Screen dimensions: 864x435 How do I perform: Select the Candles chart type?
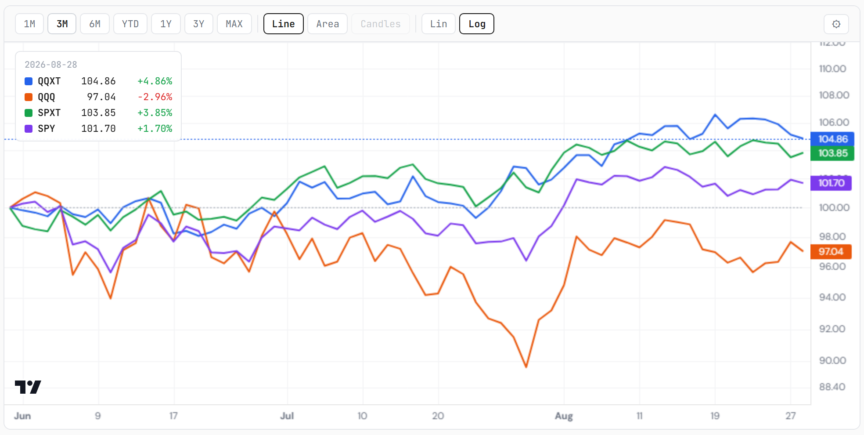(x=381, y=24)
